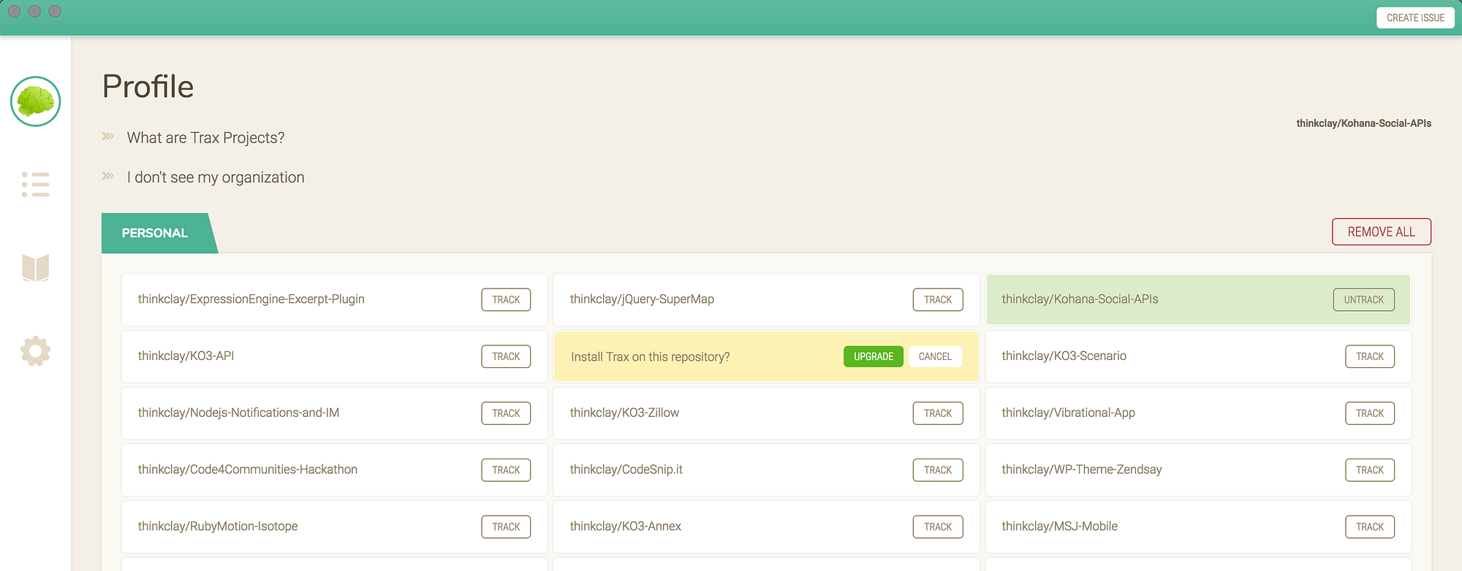Select thinkclay/Nodejs-Notifications-and-IM name

pos(238,413)
